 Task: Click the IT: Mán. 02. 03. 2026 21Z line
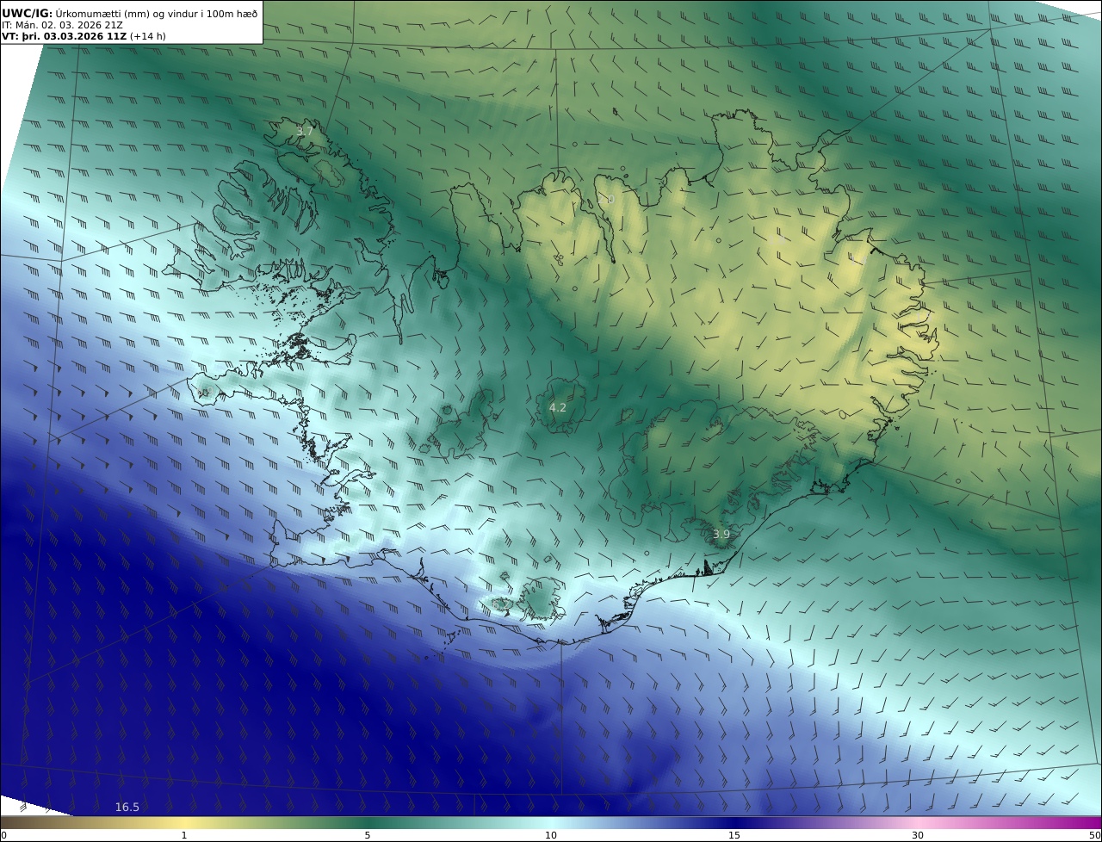tap(63, 26)
